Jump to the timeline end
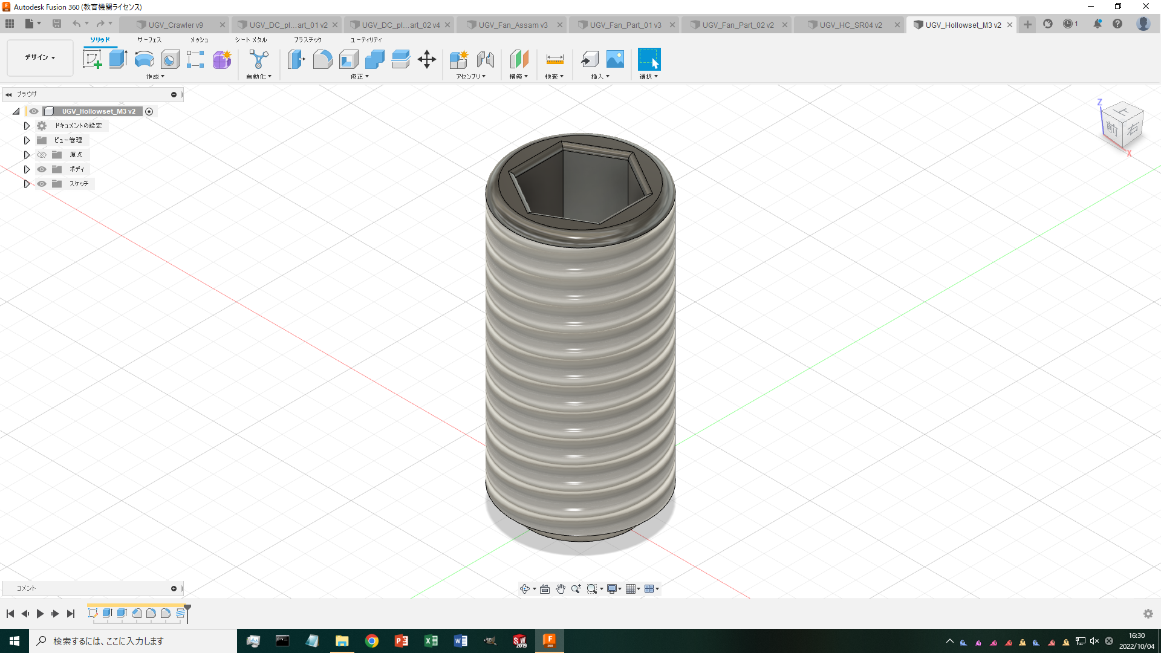The height and width of the screenshot is (653, 1161). pos(70,614)
